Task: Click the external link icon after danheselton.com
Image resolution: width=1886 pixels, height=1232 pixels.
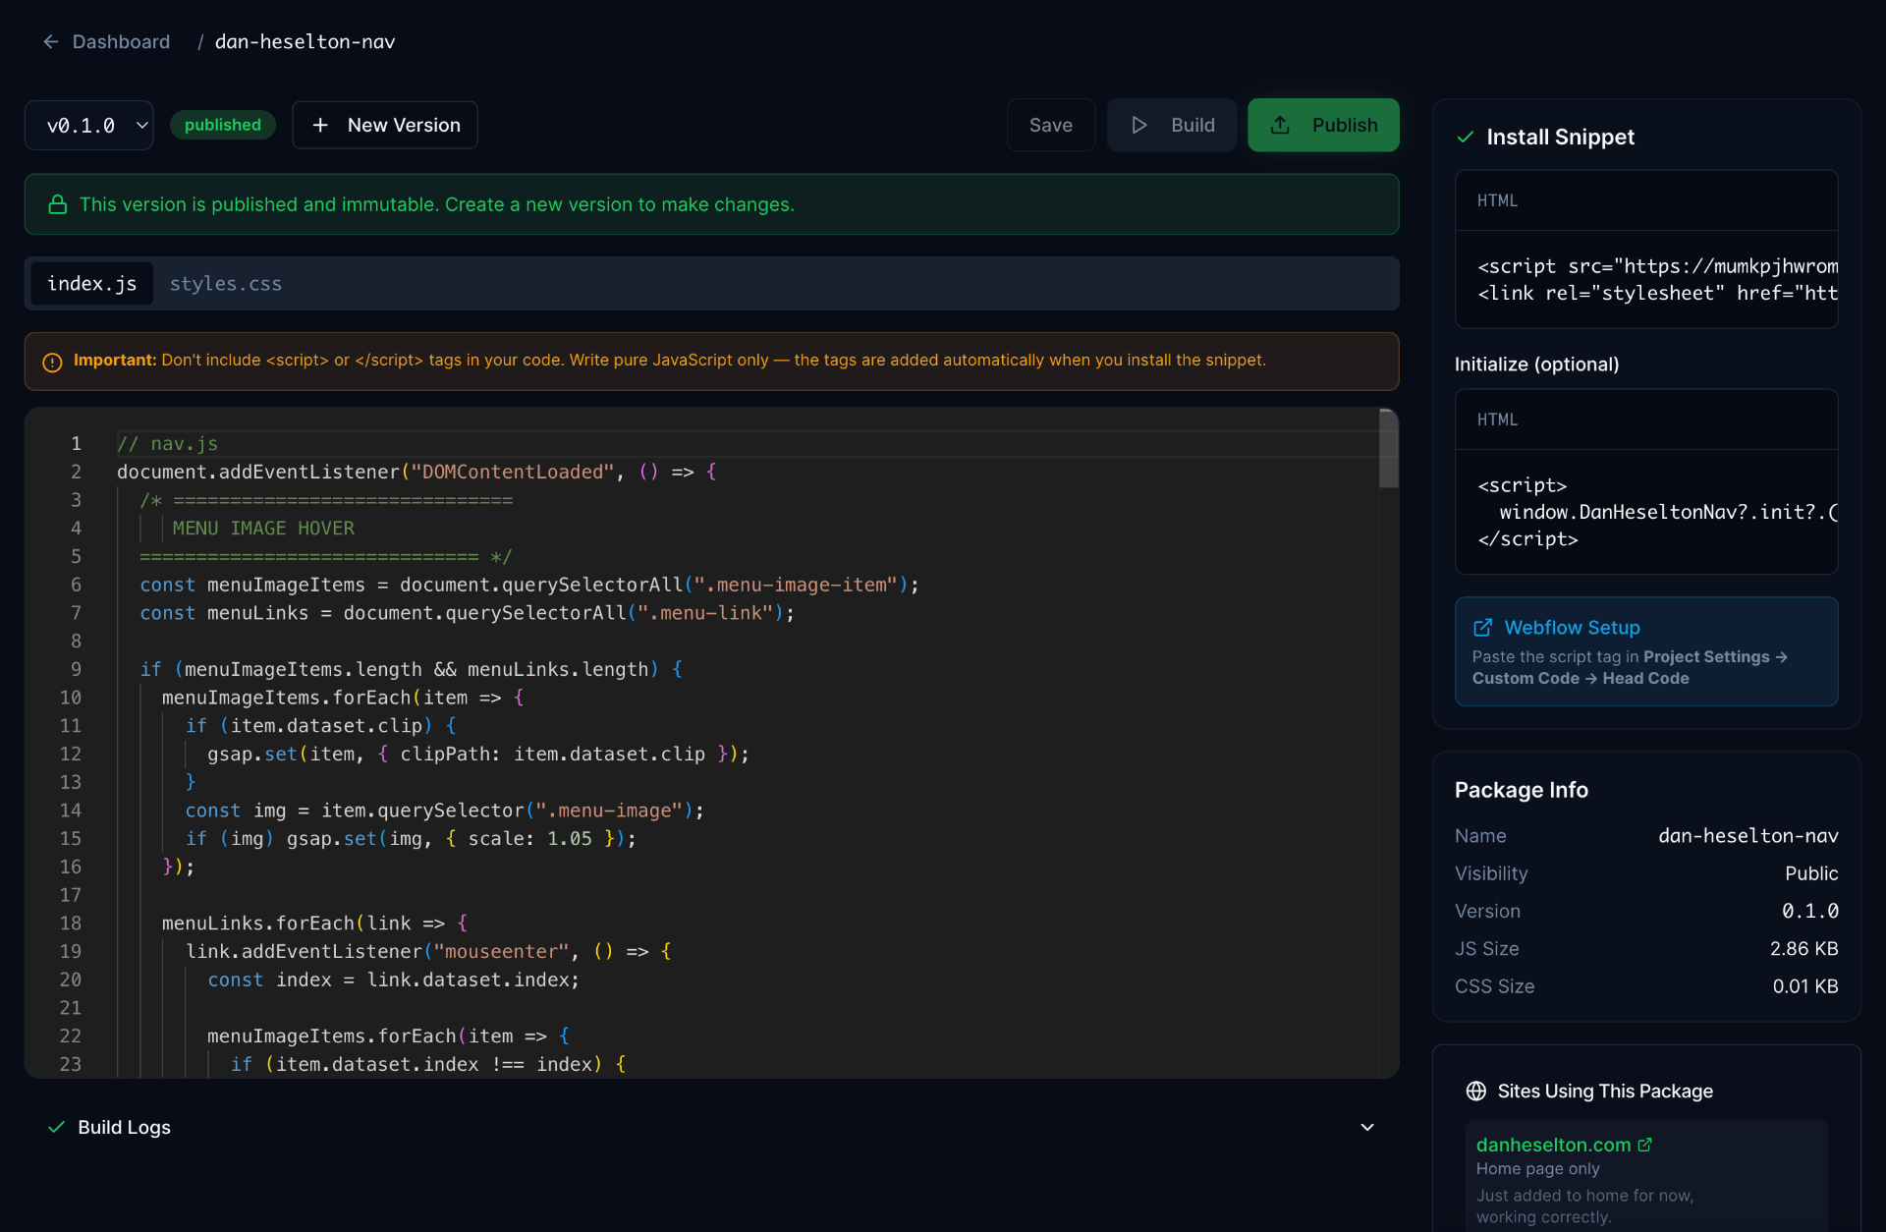Action: click(x=1645, y=1145)
